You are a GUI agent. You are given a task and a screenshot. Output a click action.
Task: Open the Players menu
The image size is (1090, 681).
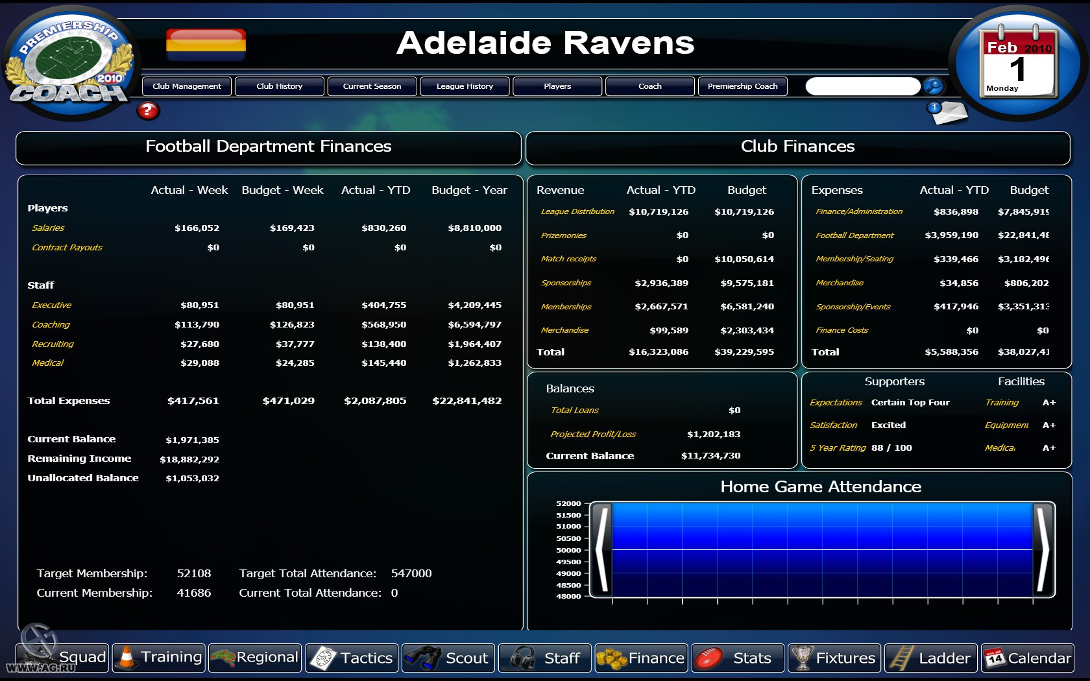click(557, 86)
